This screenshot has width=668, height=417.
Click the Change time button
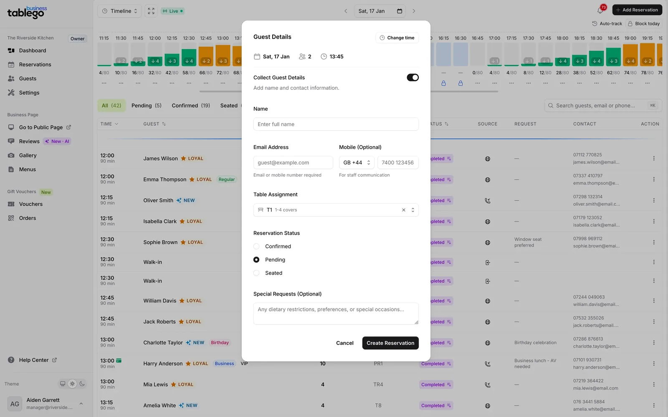tap(397, 38)
